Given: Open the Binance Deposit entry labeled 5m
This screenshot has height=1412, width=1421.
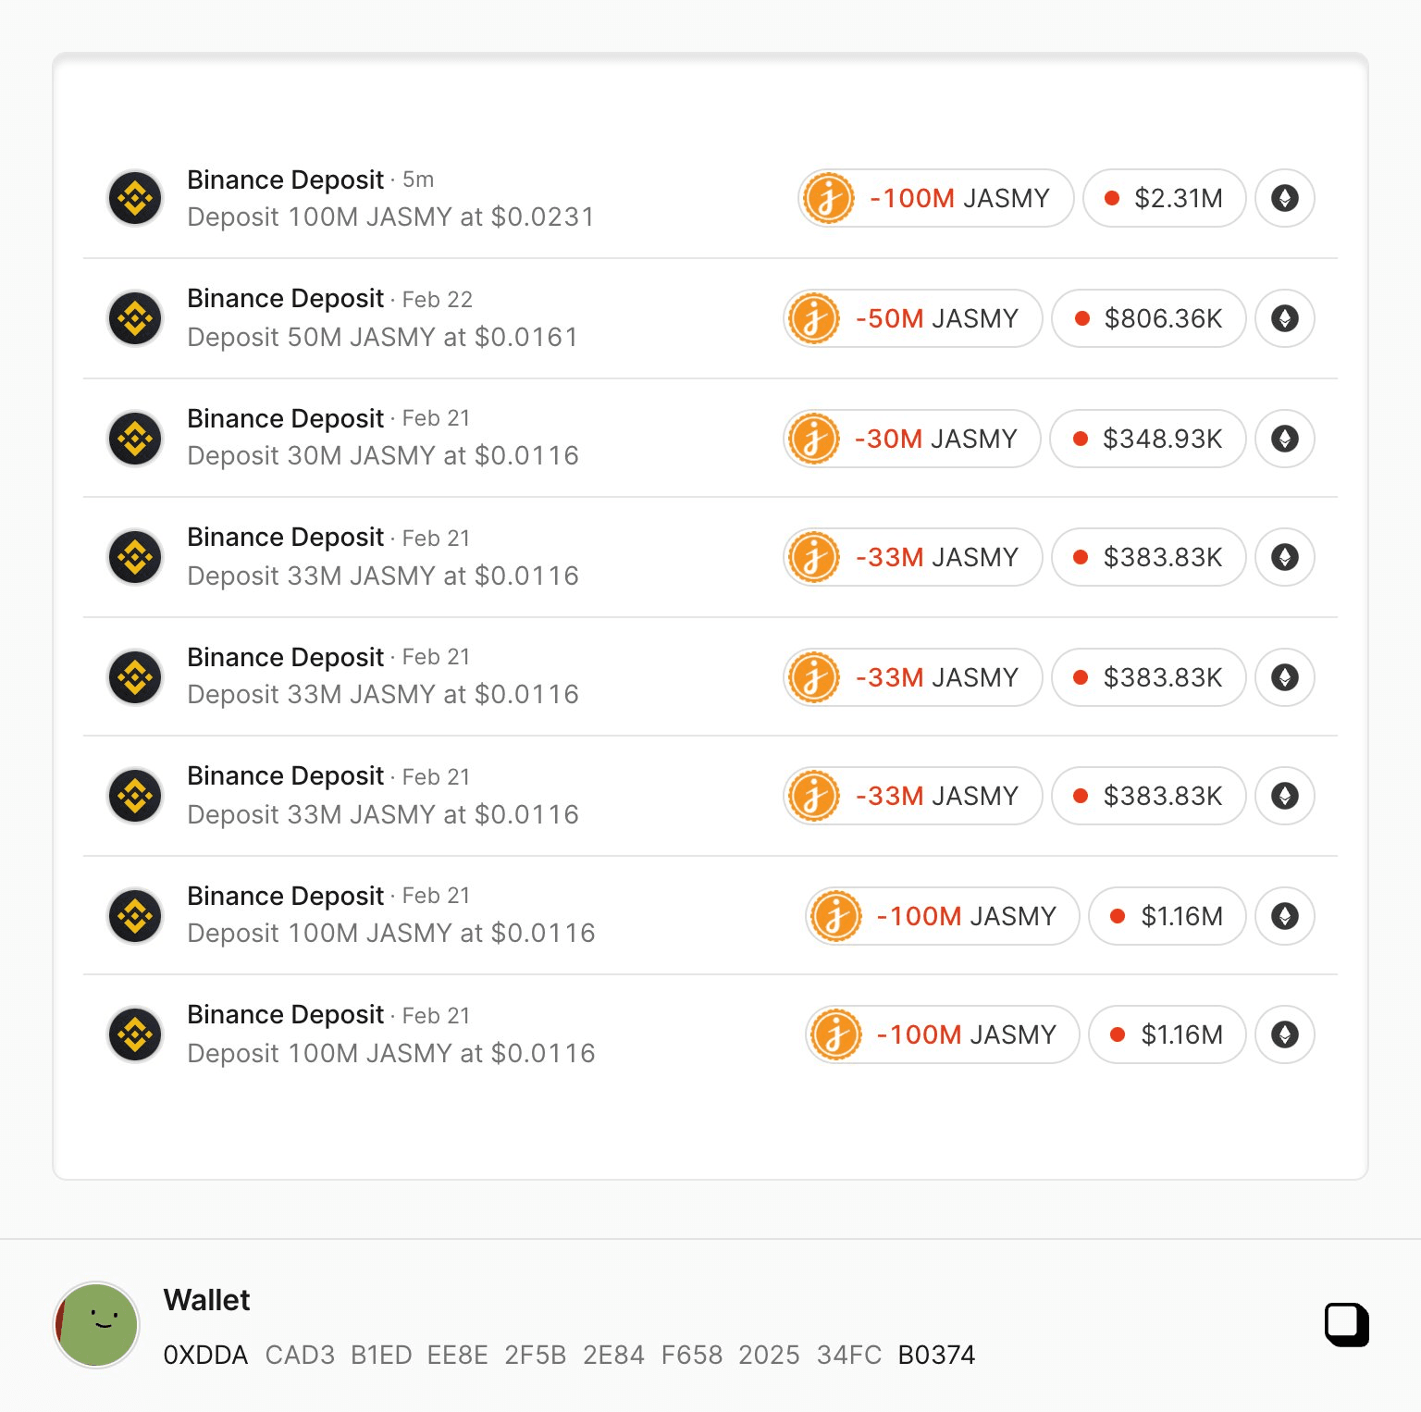Looking at the screenshot, I should (x=284, y=180).
